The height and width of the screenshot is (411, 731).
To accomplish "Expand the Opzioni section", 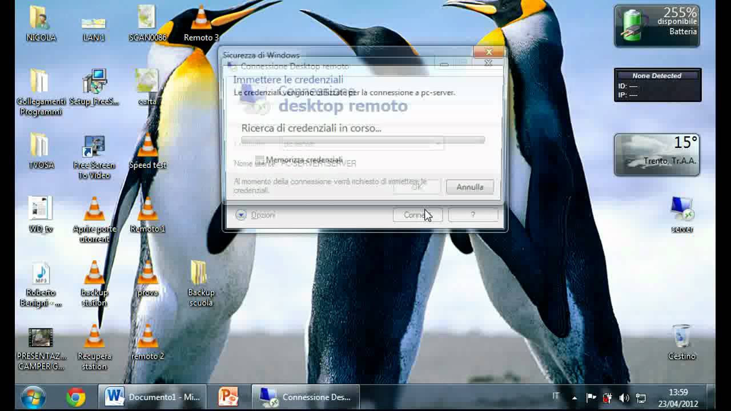I will (x=255, y=215).
